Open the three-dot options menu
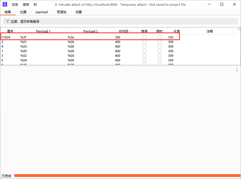Screen dimensions: 241x179 tap(237, 70)
